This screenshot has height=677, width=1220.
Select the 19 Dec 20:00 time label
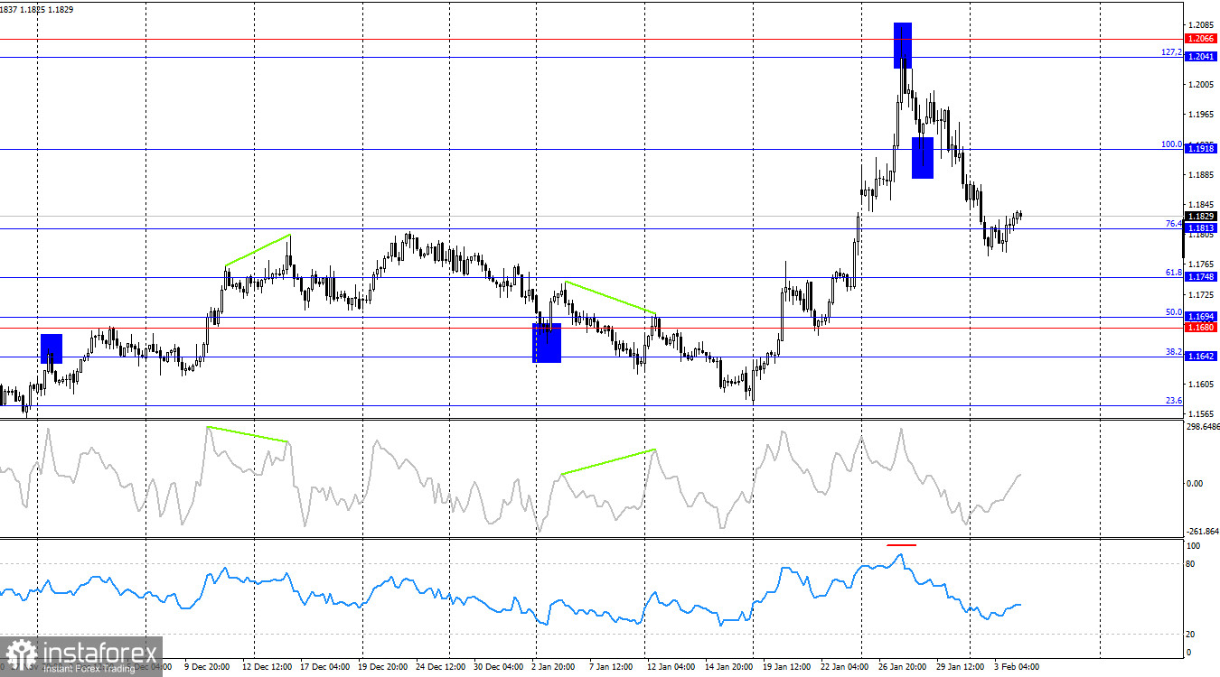click(382, 667)
